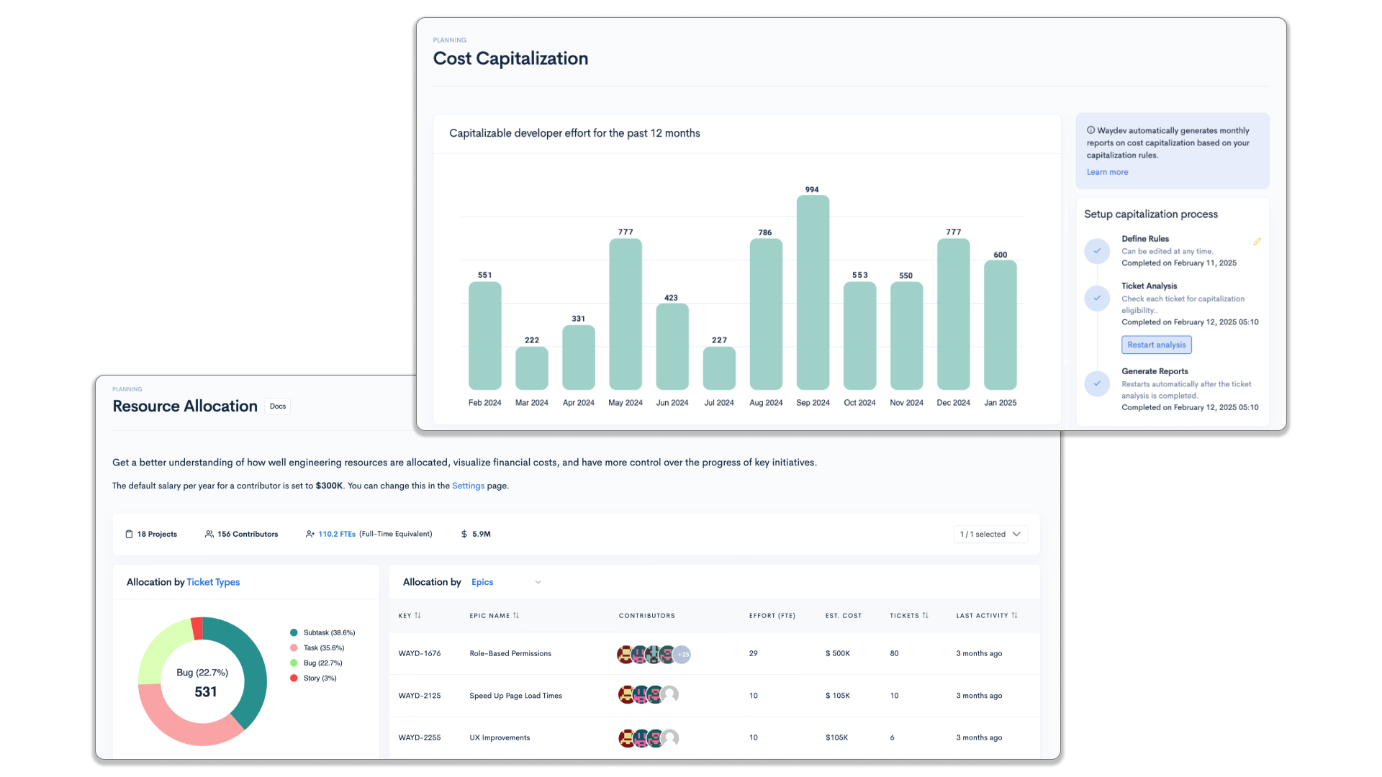Open the Learn more link
The image size is (1382, 777).
coord(1107,173)
